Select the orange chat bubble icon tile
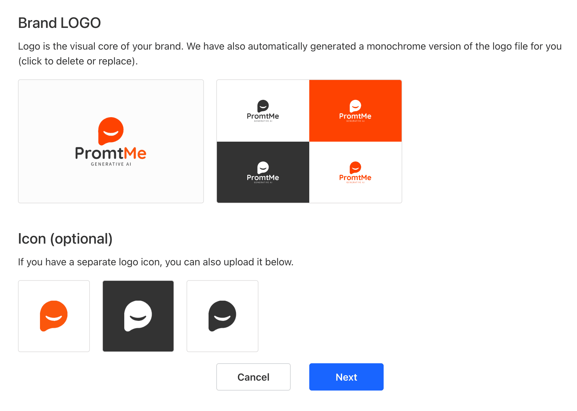 54,316
